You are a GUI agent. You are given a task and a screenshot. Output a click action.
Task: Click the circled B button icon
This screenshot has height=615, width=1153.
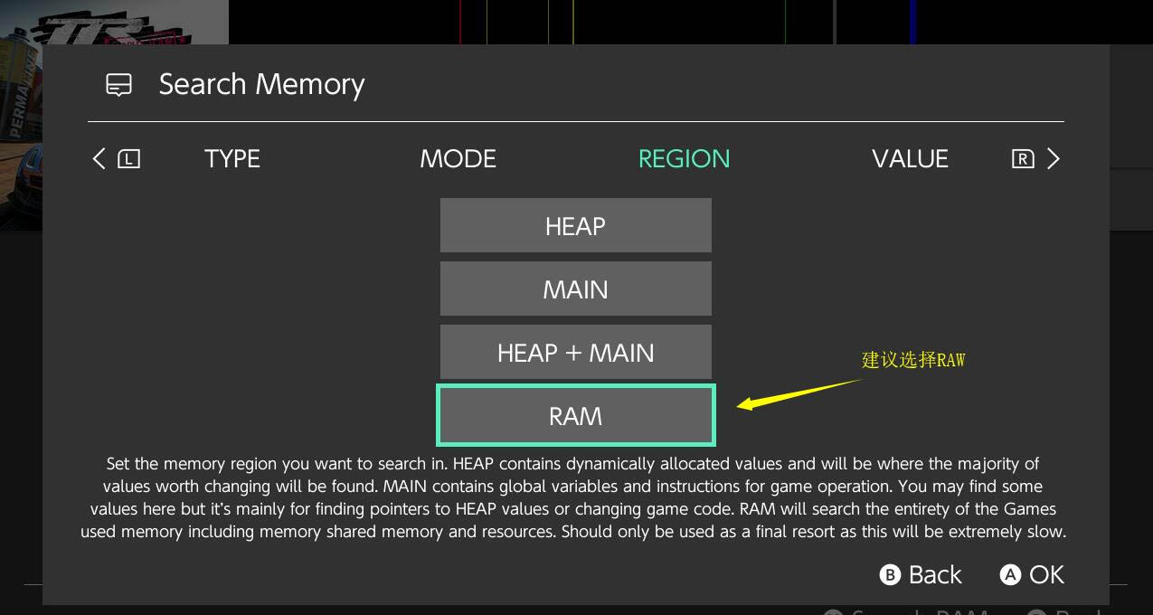click(890, 575)
